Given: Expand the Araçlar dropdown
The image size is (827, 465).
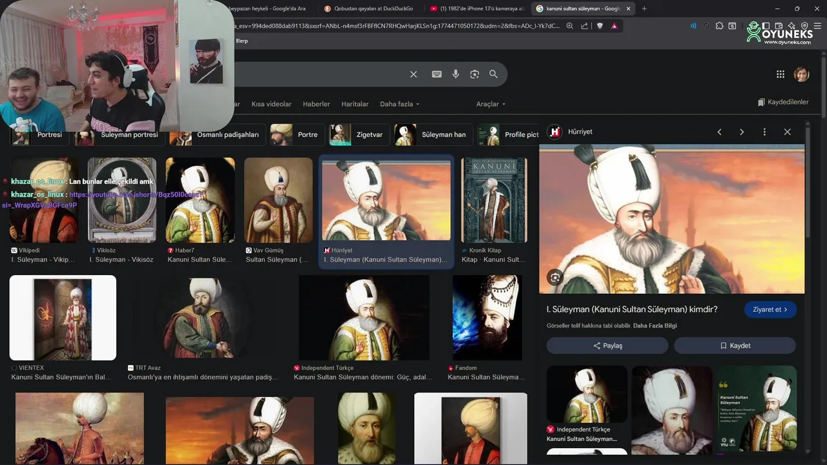Looking at the screenshot, I should click(x=491, y=104).
